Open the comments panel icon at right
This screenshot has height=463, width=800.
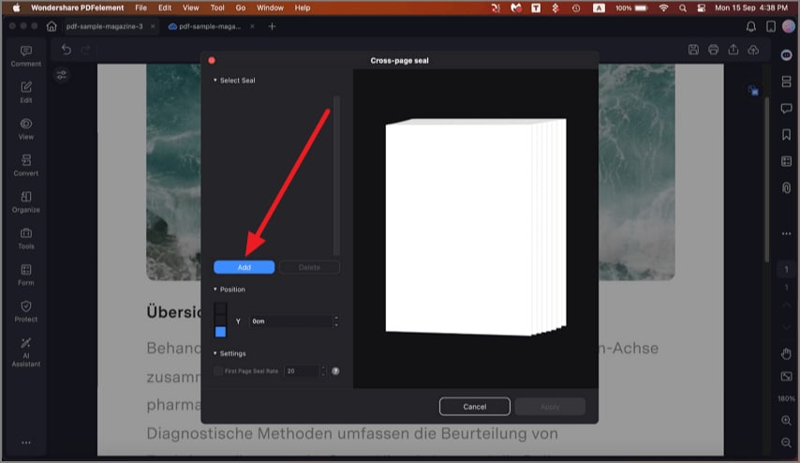point(786,108)
